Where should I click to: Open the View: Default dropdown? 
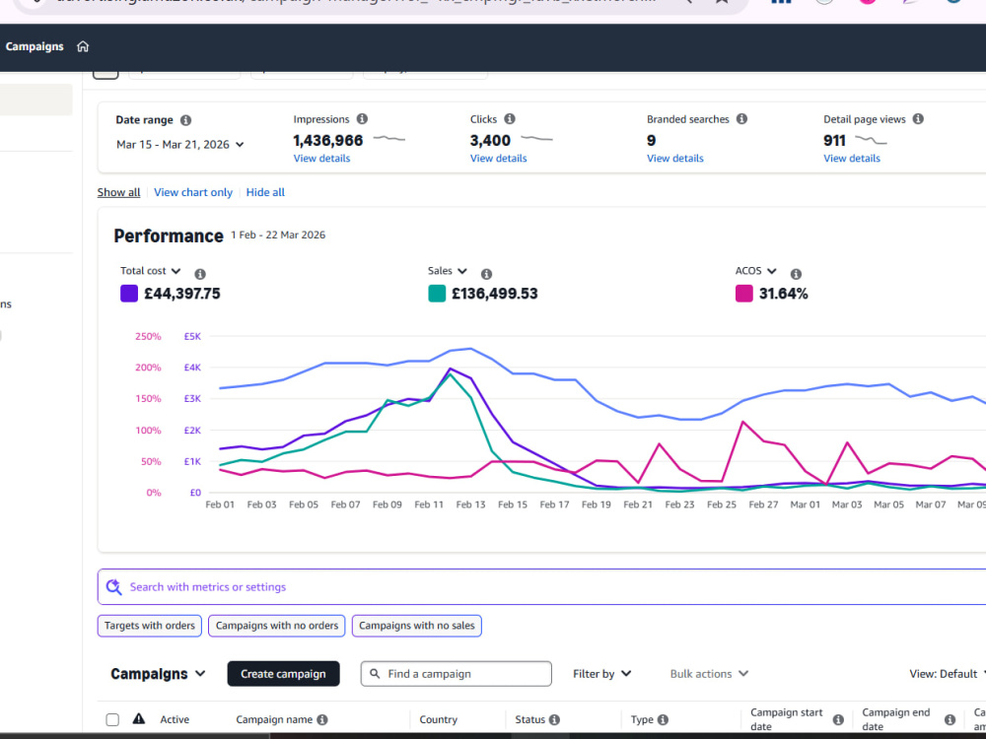(x=947, y=674)
